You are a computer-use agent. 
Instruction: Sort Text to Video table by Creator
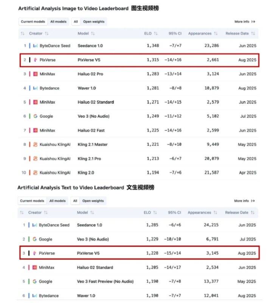(38, 212)
